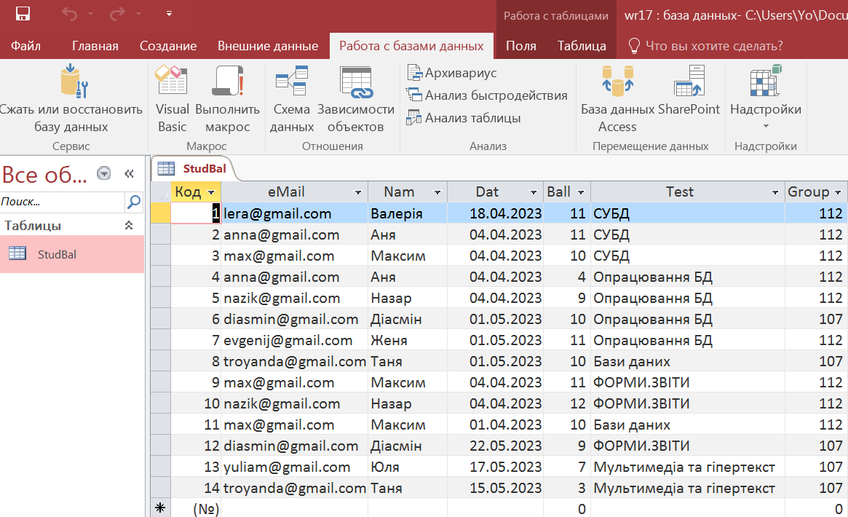Click the Access Database split icon

(x=617, y=82)
